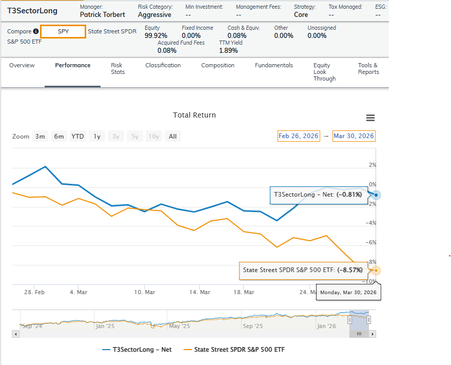
Task: Click the Compare info icon
Action: coord(35,32)
